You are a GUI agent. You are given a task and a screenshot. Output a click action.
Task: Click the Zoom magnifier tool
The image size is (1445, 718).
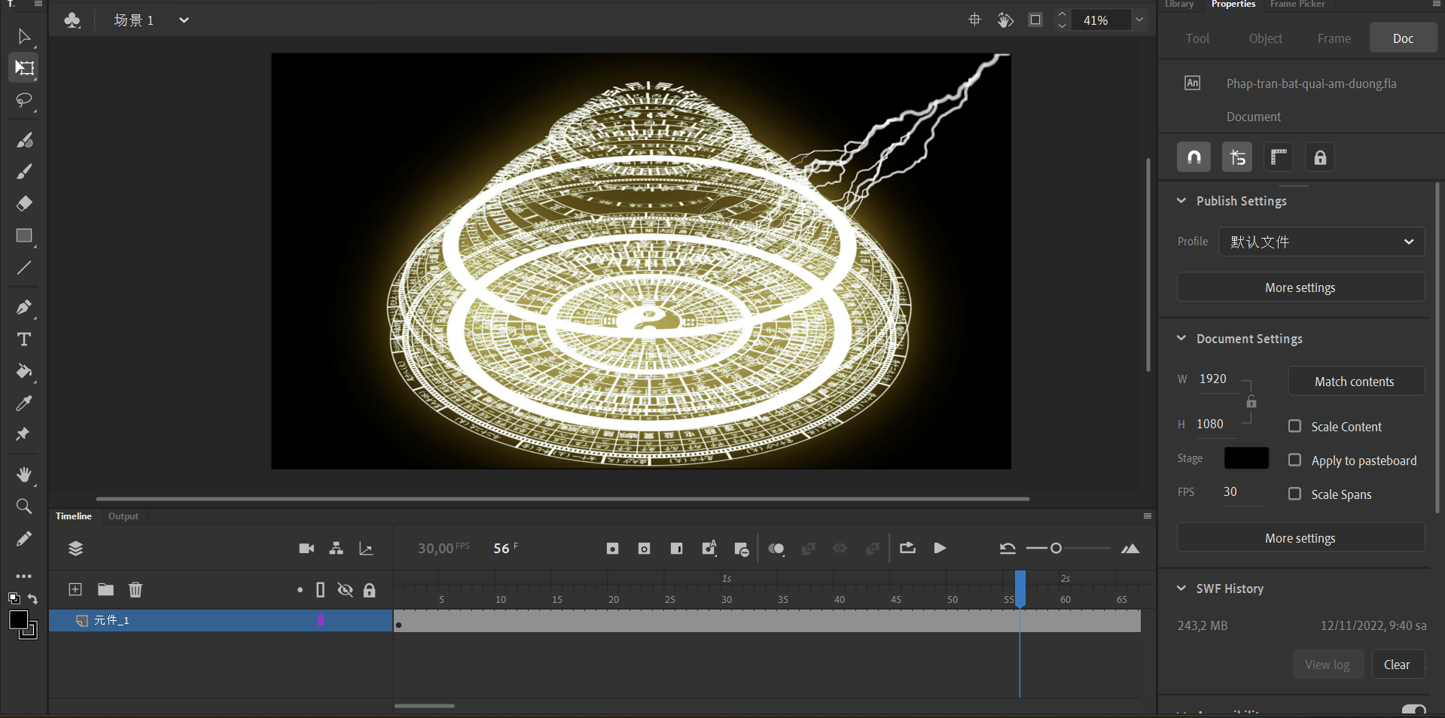[24, 507]
